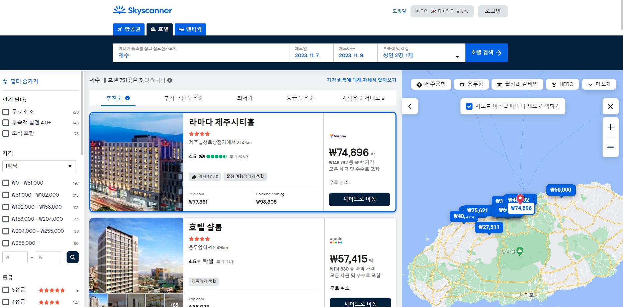The image size is (623, 307).
Task: Switch to the 렌터카 car rental tab
Action: coord(190,29)
